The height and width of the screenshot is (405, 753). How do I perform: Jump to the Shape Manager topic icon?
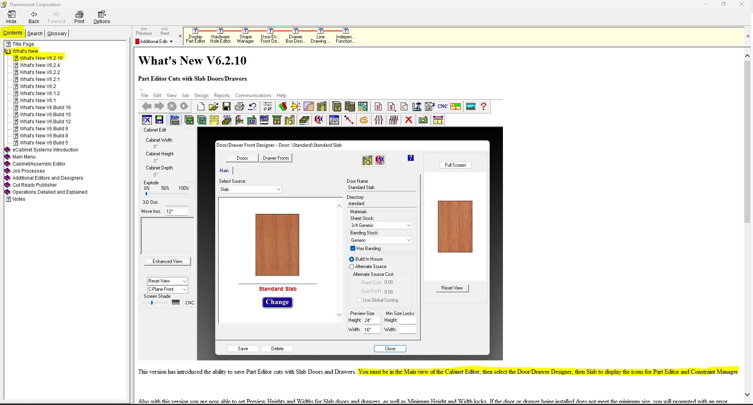pyautogui.click(x=245, y=31)
